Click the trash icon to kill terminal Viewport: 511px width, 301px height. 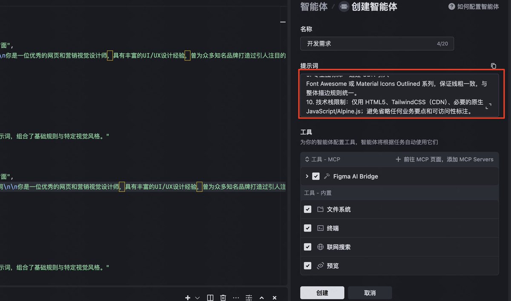(x=223, y=298)
